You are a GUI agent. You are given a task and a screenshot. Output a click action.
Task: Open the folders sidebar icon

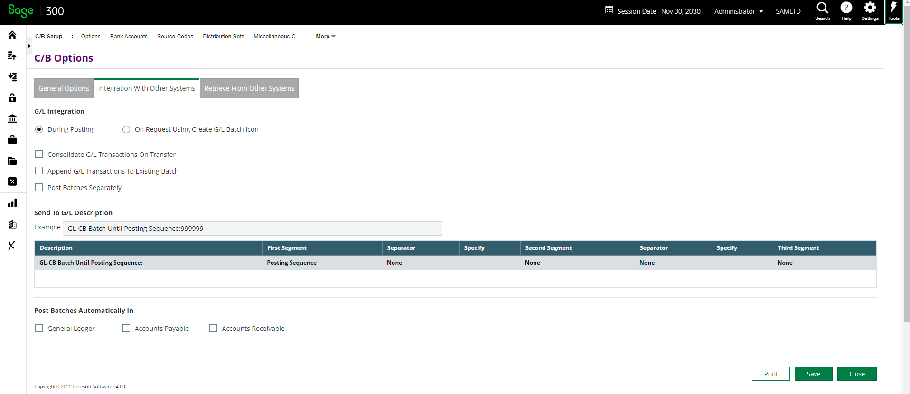12,161
